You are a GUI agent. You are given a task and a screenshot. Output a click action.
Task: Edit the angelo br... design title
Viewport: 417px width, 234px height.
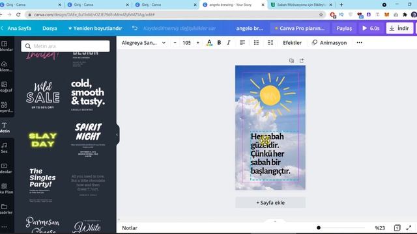click(x=250, y=28)
